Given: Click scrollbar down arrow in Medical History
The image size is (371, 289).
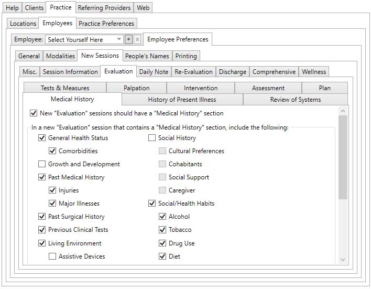Looking at the screenshot, I should coord(343,260).
